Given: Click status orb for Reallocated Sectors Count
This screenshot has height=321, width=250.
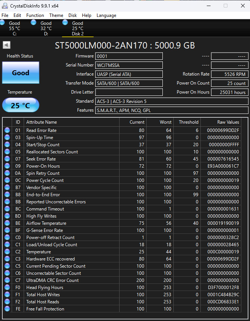Looking at the screenshot, I should [x=7, y=152].
